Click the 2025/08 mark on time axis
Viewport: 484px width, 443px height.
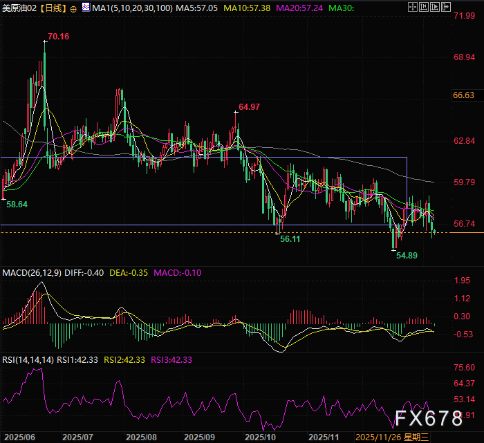coord(140,437)
